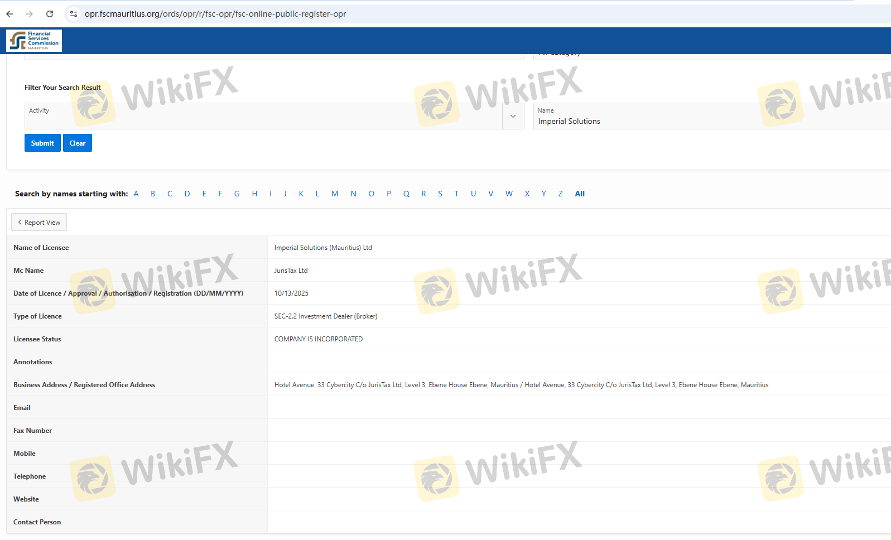
Task: Show All names in alphabet filter
Action: 580,194
